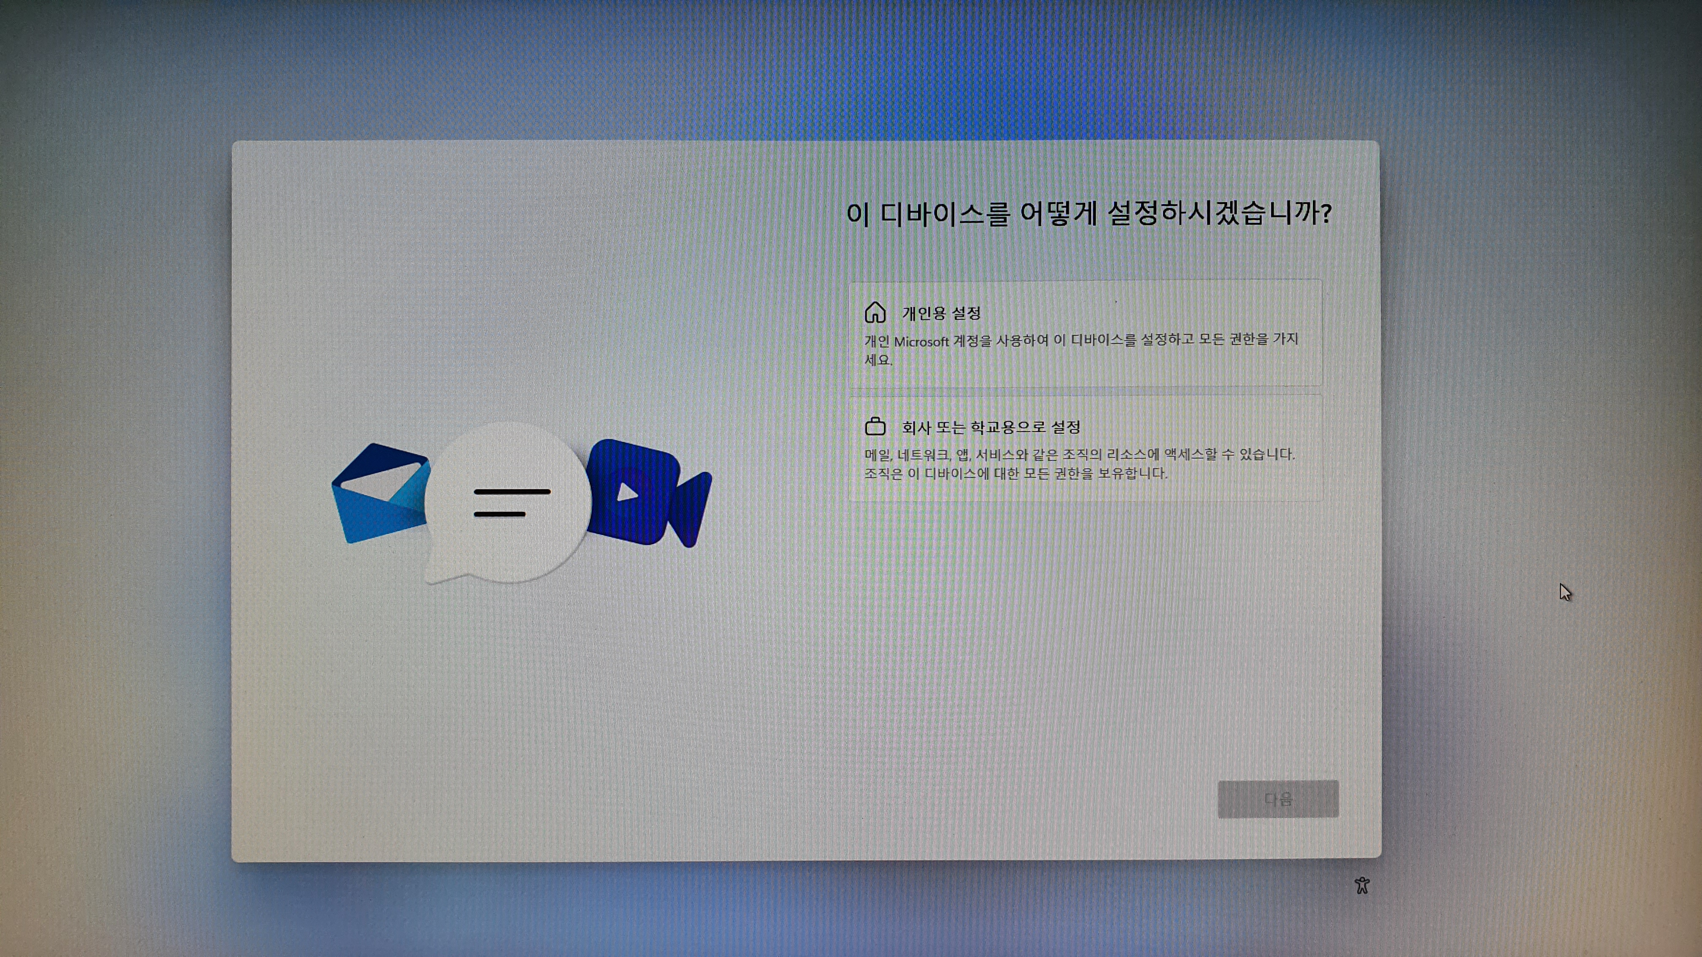
Task: Click the blue video camera illustration
Action: 649,493
